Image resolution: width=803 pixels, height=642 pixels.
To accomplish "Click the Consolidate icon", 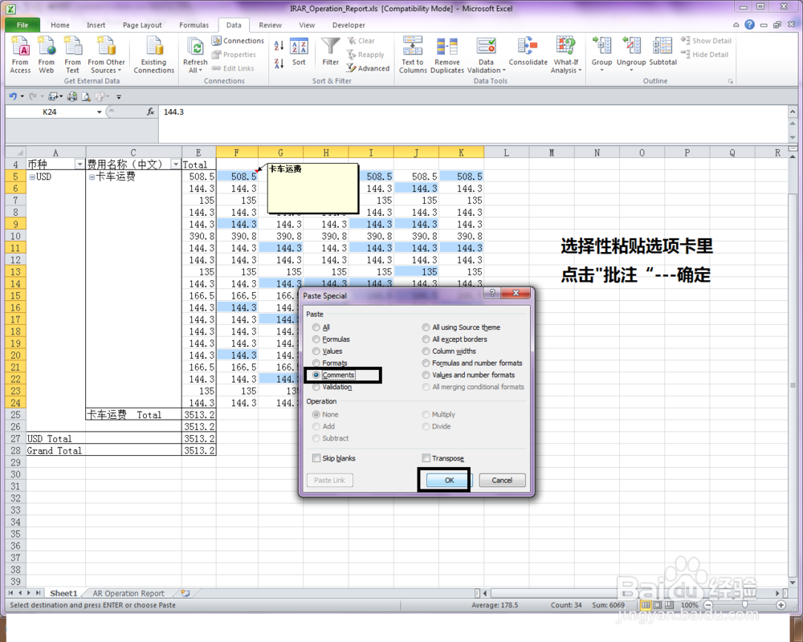I will (x=528, y=51).
